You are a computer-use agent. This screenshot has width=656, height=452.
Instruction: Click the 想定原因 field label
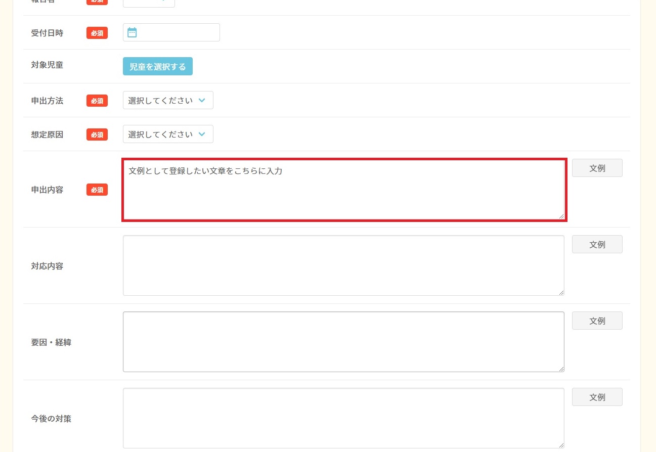pyautogui.click(x=47, y=134)
